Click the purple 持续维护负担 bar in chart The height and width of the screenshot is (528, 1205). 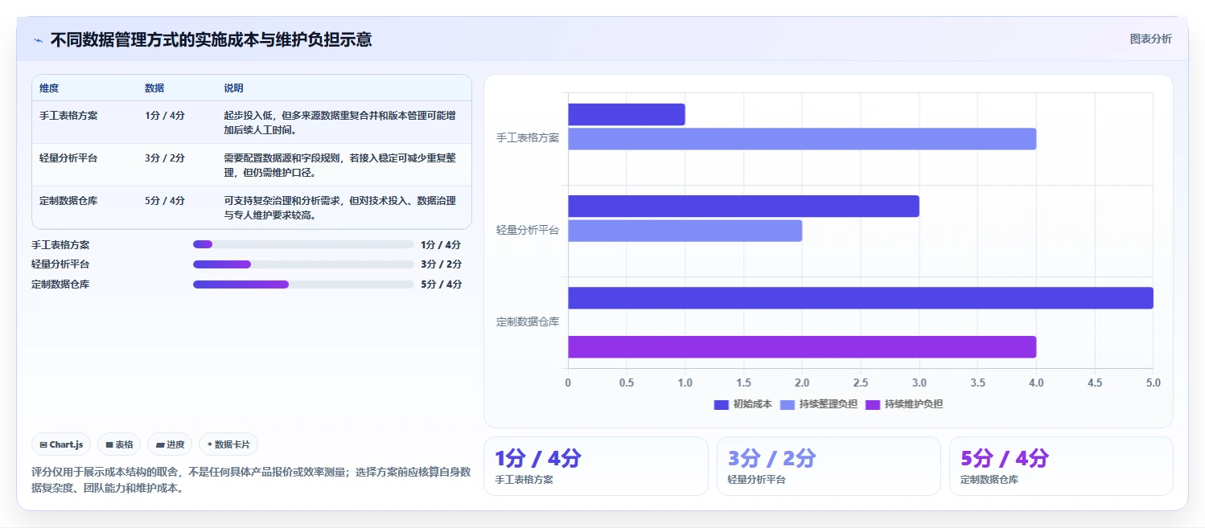coord(802,346)
